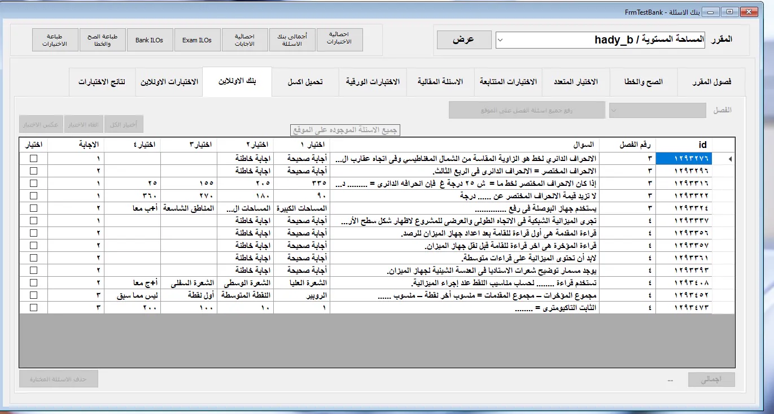Switch to the فصول المقرر tab

pyautogui.click(x=711, y=82)
